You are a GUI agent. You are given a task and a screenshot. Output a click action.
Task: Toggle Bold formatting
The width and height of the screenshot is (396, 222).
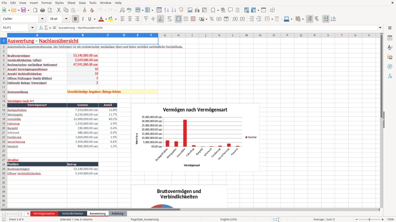pos(76,19)
